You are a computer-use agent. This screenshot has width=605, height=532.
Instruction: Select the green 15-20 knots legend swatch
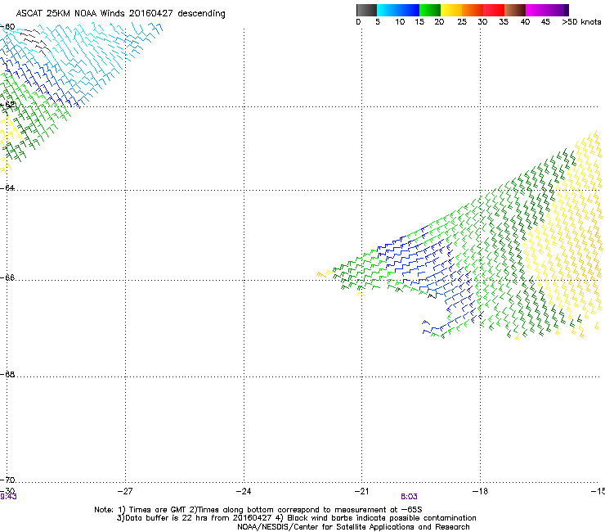click(x=430, y=10)
